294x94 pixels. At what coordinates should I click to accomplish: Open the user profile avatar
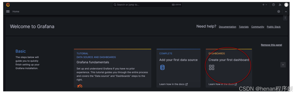(286, 5)
